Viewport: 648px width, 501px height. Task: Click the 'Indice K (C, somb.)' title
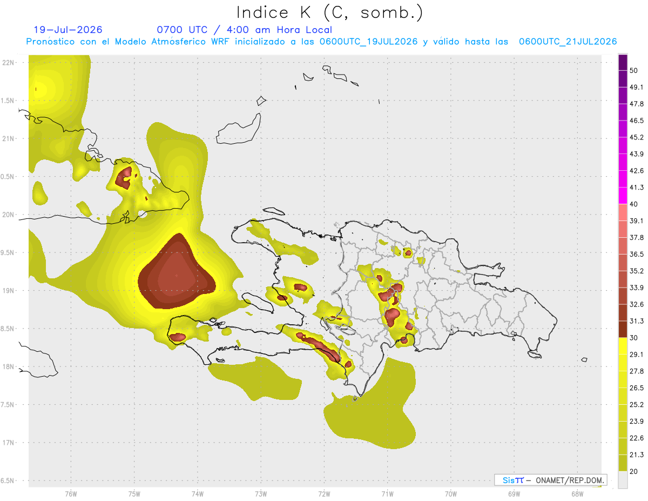pyautogui.click(x=330, y=12)
